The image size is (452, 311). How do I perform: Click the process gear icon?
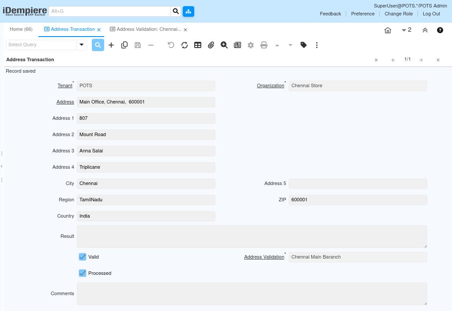pos(251,45)
